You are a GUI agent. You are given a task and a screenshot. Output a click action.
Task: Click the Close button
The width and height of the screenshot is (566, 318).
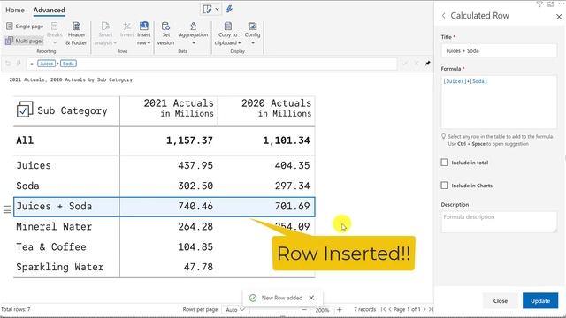[x=501, y=300]
